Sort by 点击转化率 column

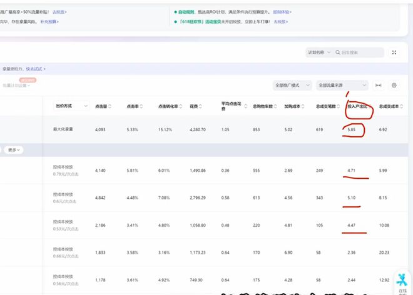click(x=182, y=106)
